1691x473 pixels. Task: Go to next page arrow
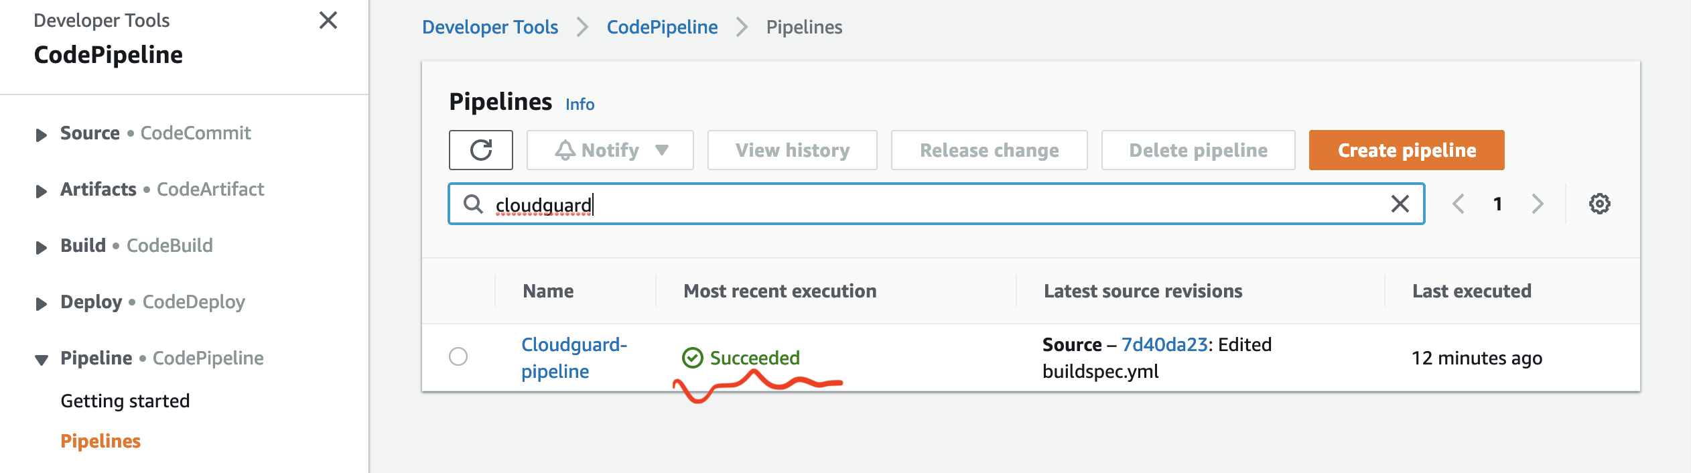point(1538,204)
